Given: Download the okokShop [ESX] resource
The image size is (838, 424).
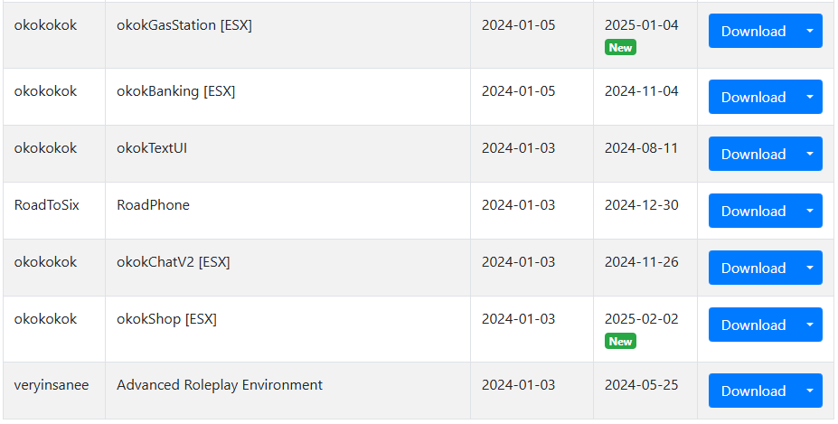Looking at the screenshot, I should pos(753,325).
